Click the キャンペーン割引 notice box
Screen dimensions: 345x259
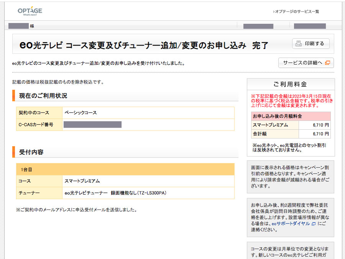pos(291,177)
